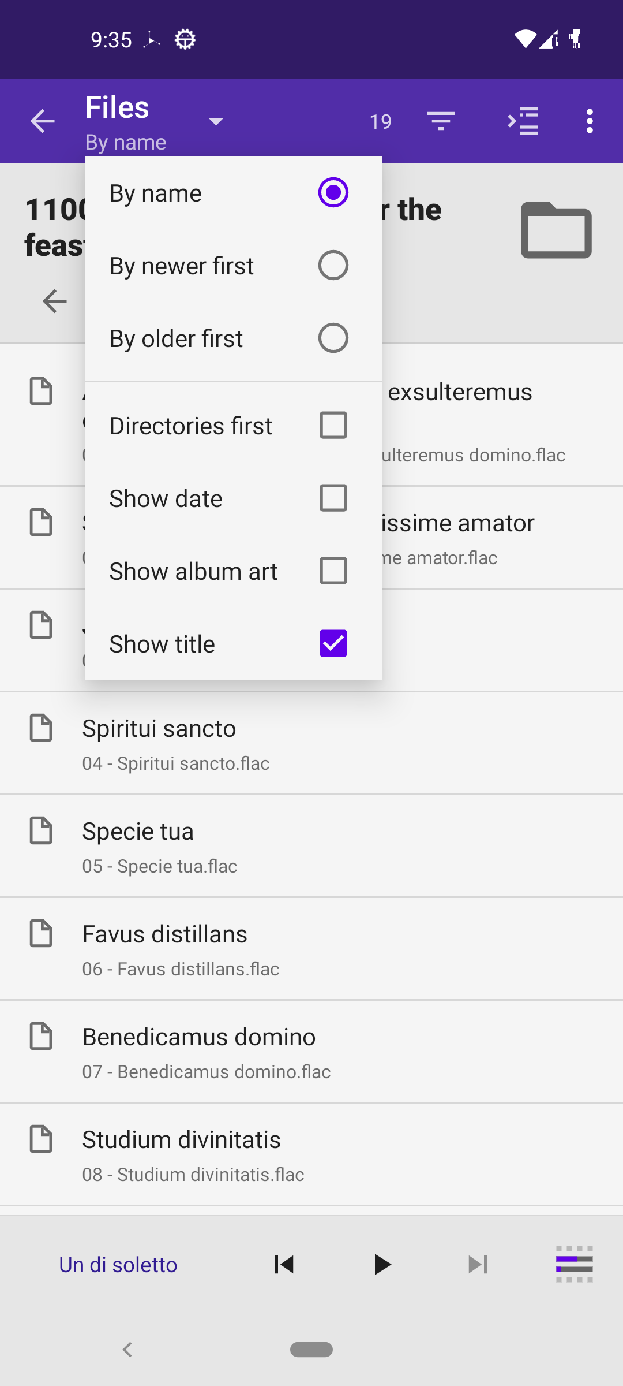Open the filter icon in the toolbar
Viewport: 623px width, 1386px height.
tap(441, 121)
